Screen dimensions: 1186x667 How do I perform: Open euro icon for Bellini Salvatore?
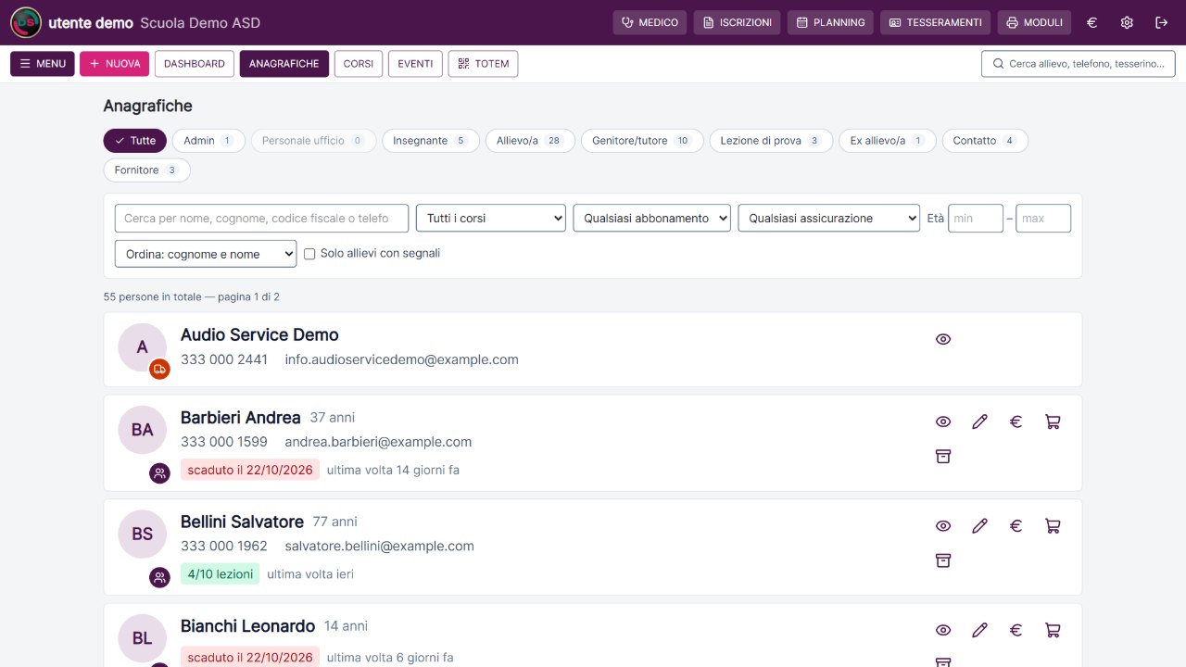[1016, 526]
